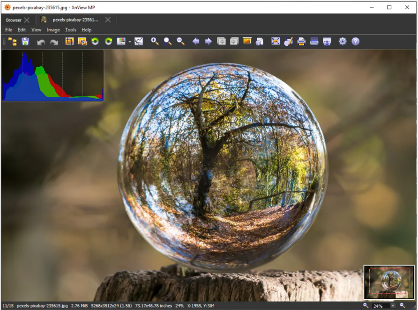Show image information properties

click(x=259, y=41)
